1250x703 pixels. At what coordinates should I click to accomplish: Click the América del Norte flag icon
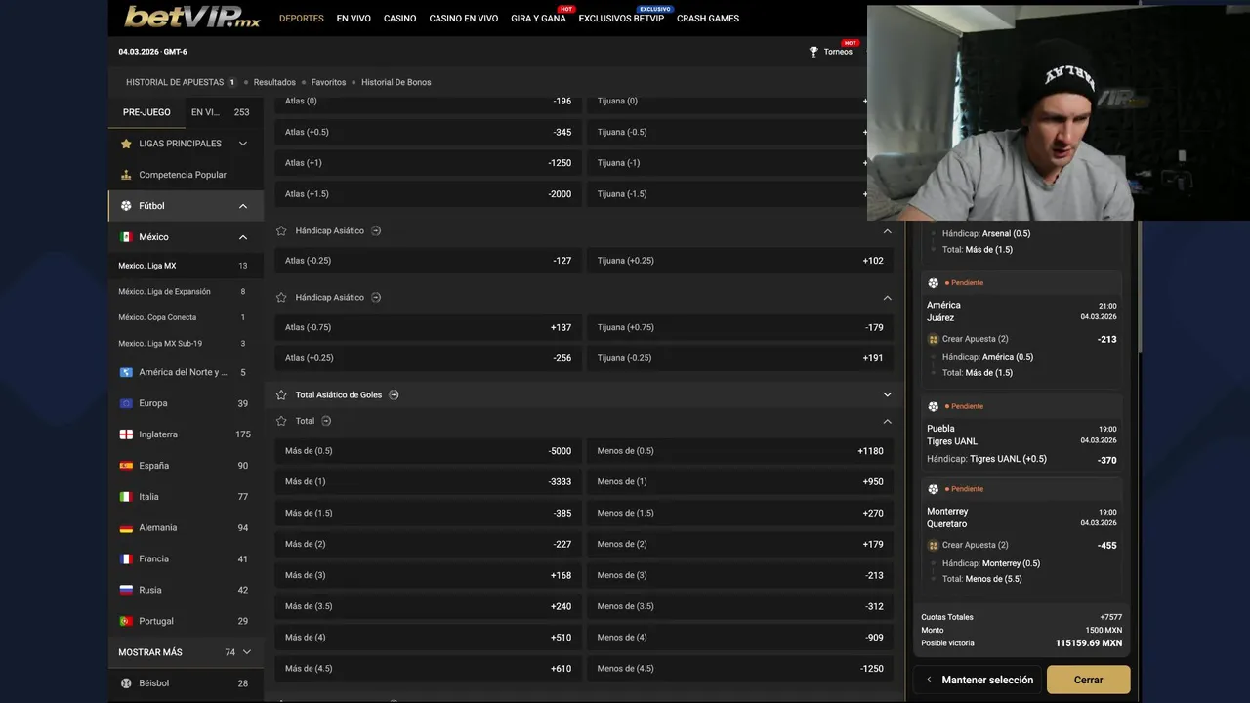coord(126,372)
